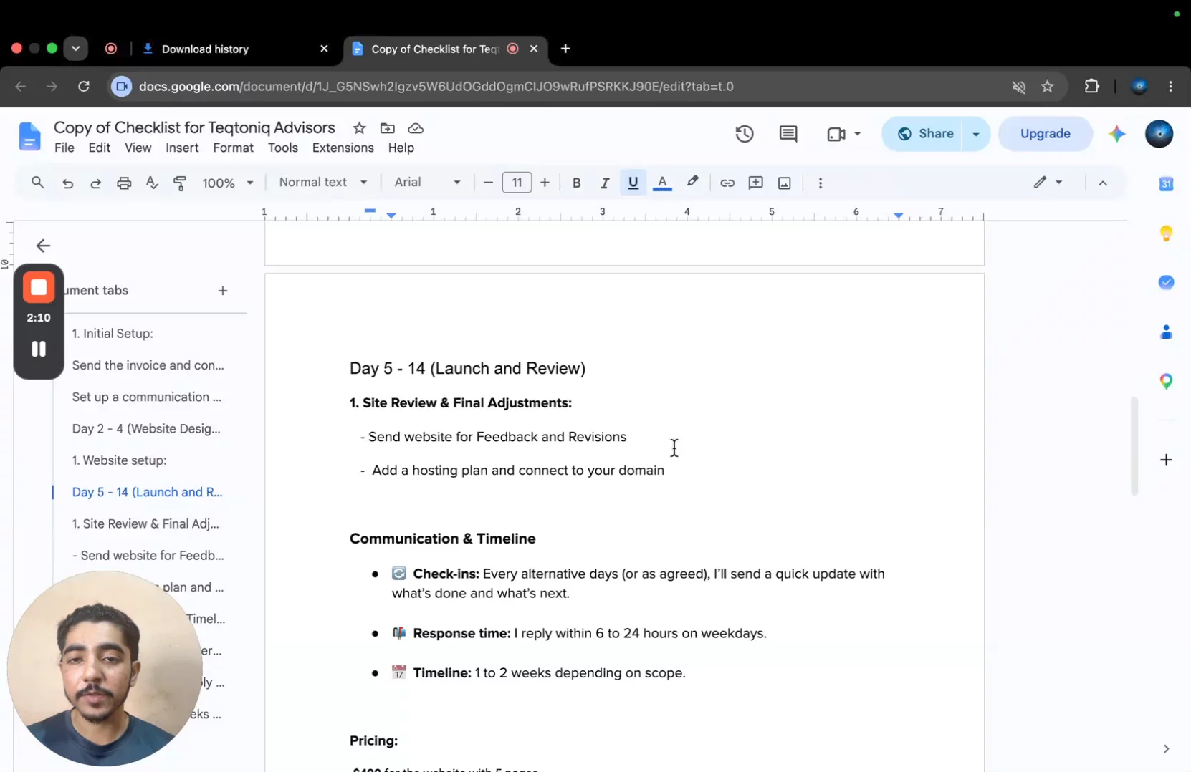
Task: Click the insert image icon
Action: click(784, 183)
